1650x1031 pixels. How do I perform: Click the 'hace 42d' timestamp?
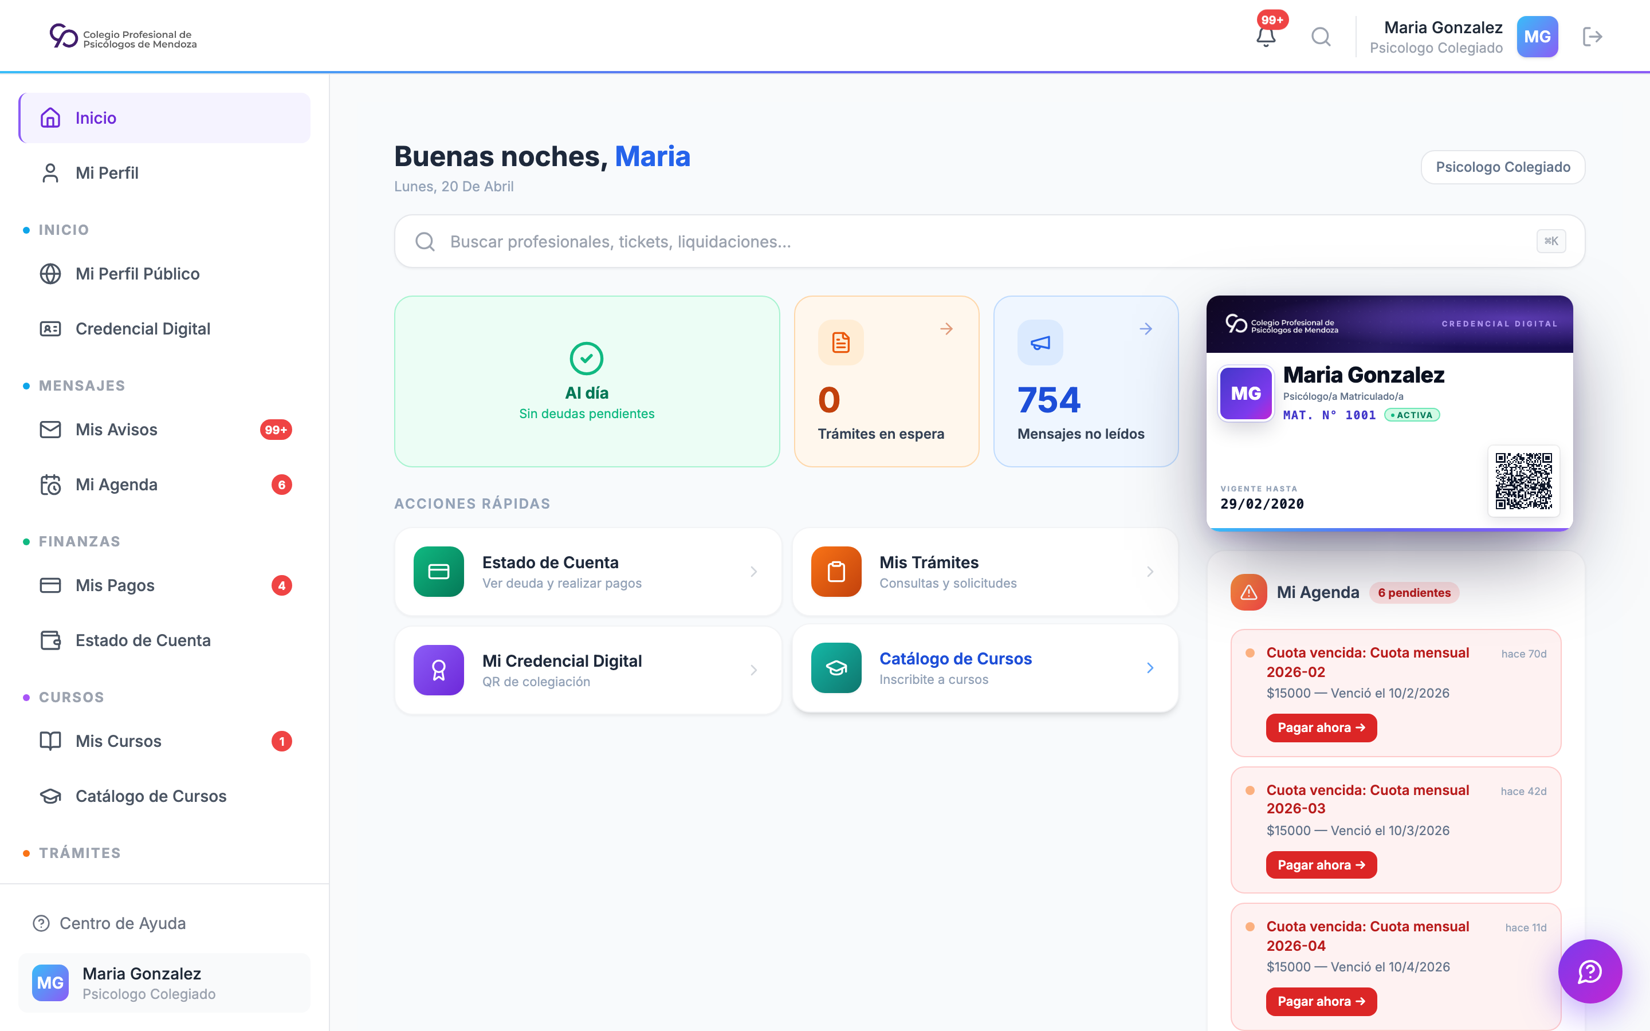point(1523,791)
